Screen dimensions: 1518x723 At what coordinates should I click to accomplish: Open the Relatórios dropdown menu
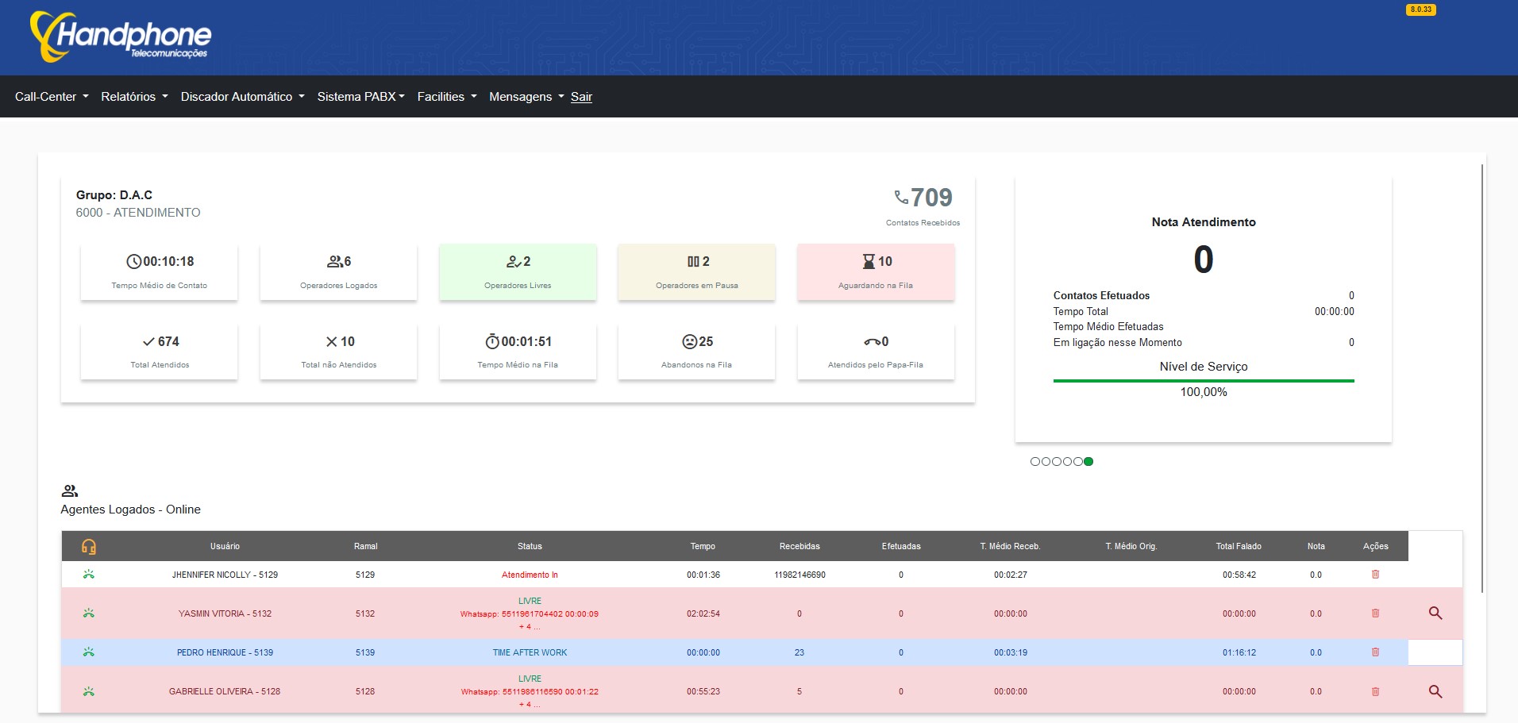tap(134, 97)
